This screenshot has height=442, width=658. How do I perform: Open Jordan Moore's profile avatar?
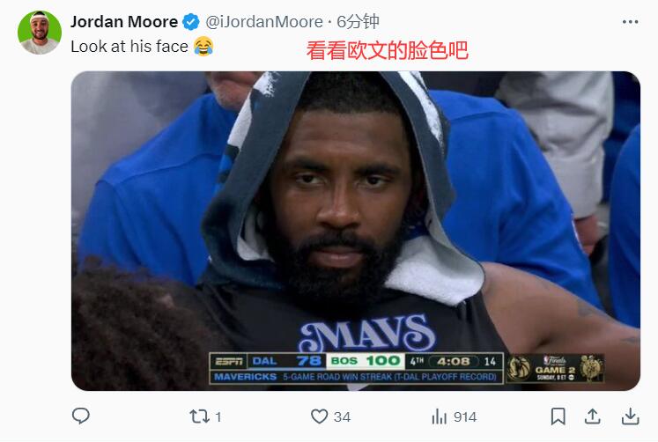[40, 33]
